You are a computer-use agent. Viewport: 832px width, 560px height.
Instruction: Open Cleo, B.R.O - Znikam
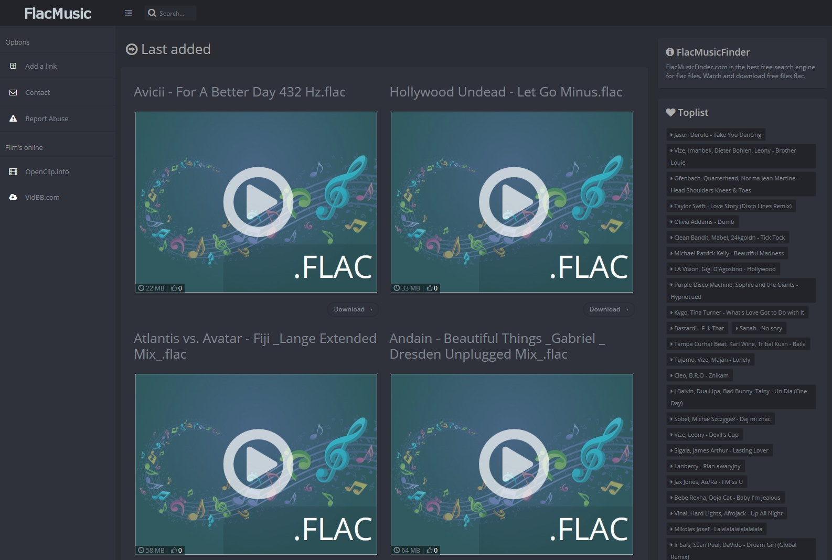click(699, 375)
